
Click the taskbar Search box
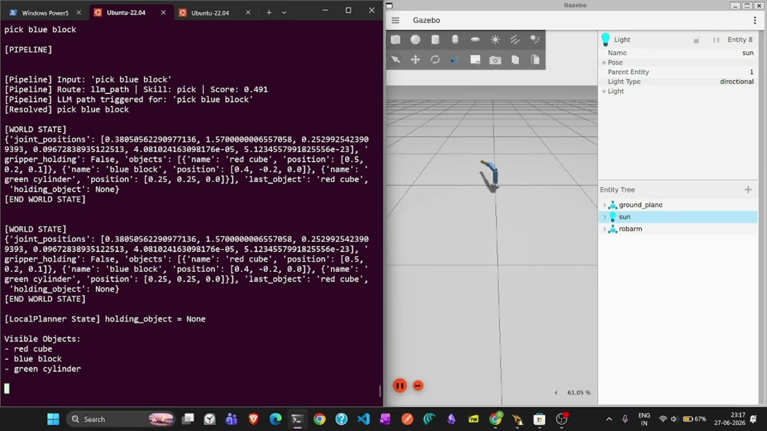point(120,419)
